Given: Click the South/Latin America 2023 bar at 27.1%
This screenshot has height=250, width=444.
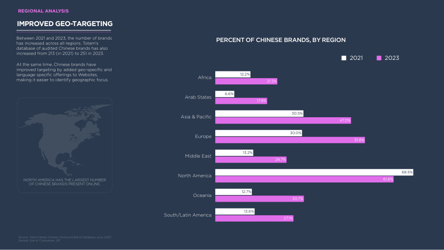Looking at the screenshot, I should pos(254,218).
